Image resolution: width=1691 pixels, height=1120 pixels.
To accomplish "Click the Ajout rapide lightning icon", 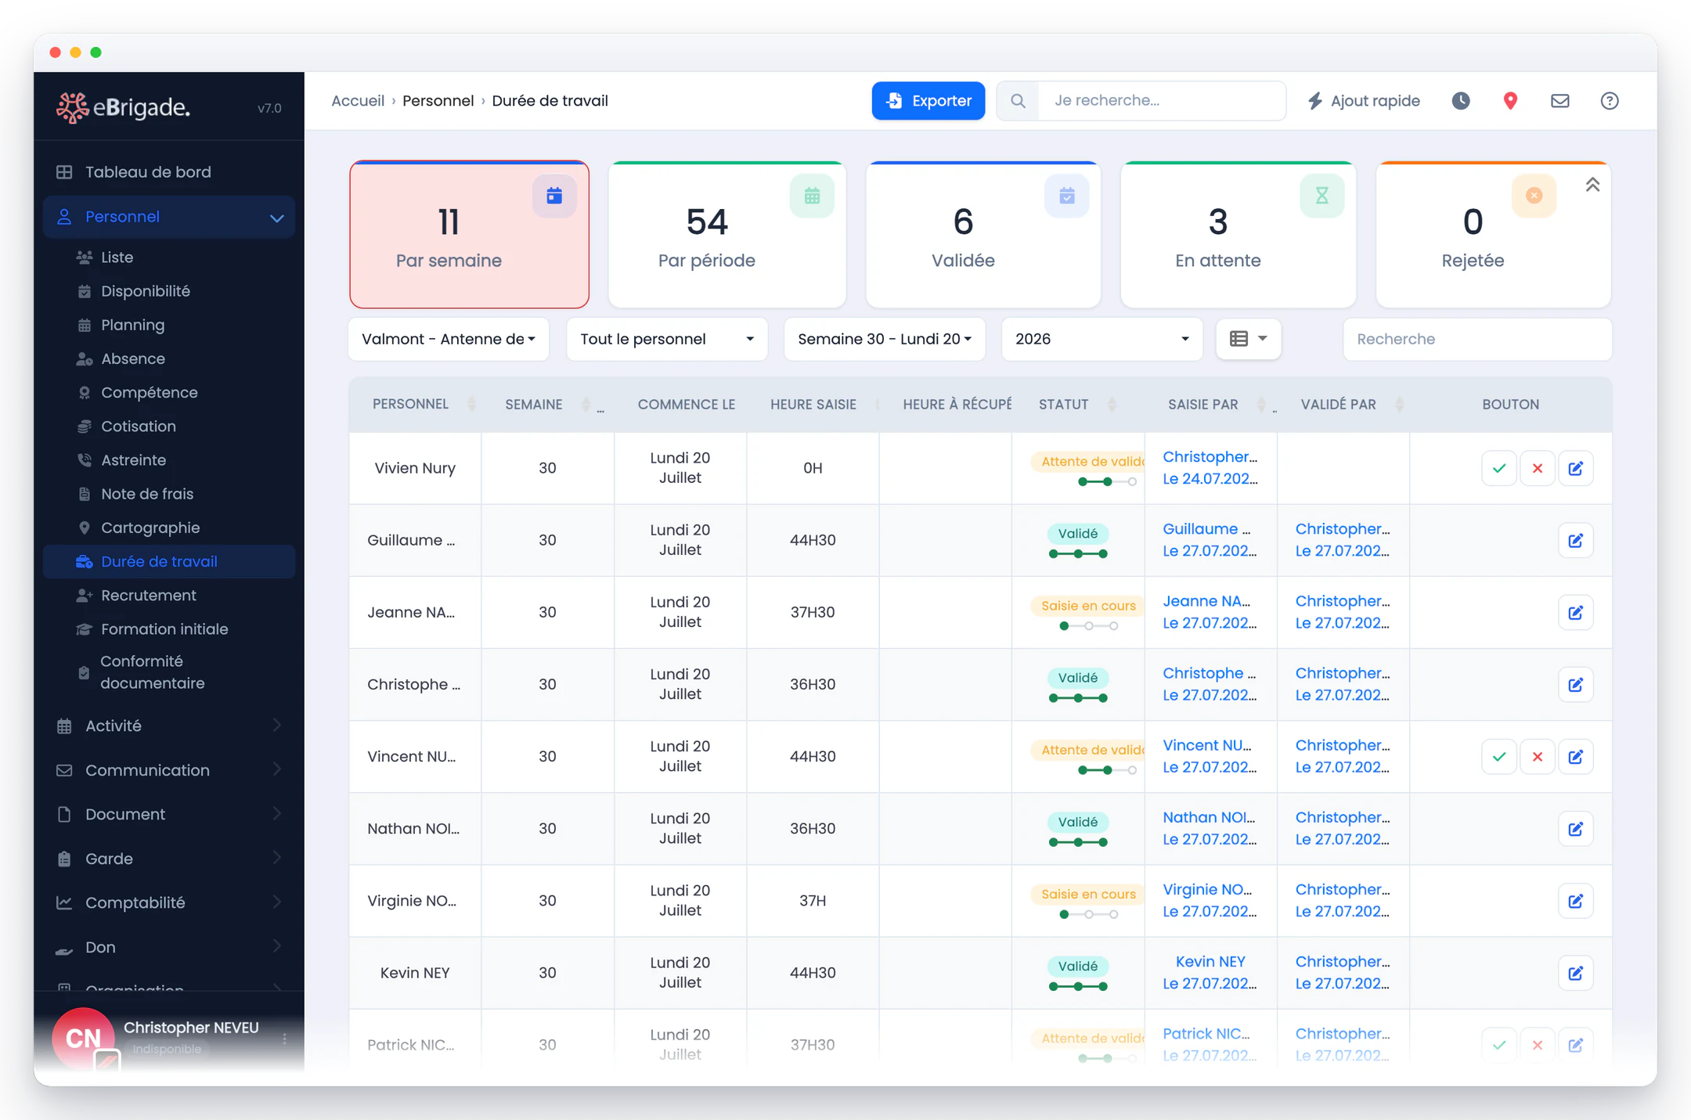I will click(1315, 101).
